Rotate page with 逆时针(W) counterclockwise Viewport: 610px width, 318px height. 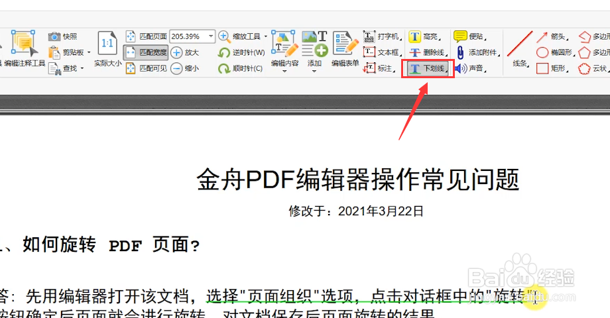pos(241,52)
